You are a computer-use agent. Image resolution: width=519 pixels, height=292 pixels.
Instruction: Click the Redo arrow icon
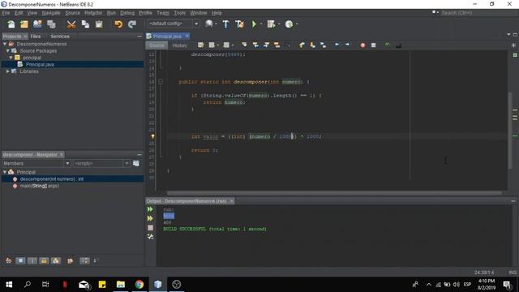click(132, 24)
